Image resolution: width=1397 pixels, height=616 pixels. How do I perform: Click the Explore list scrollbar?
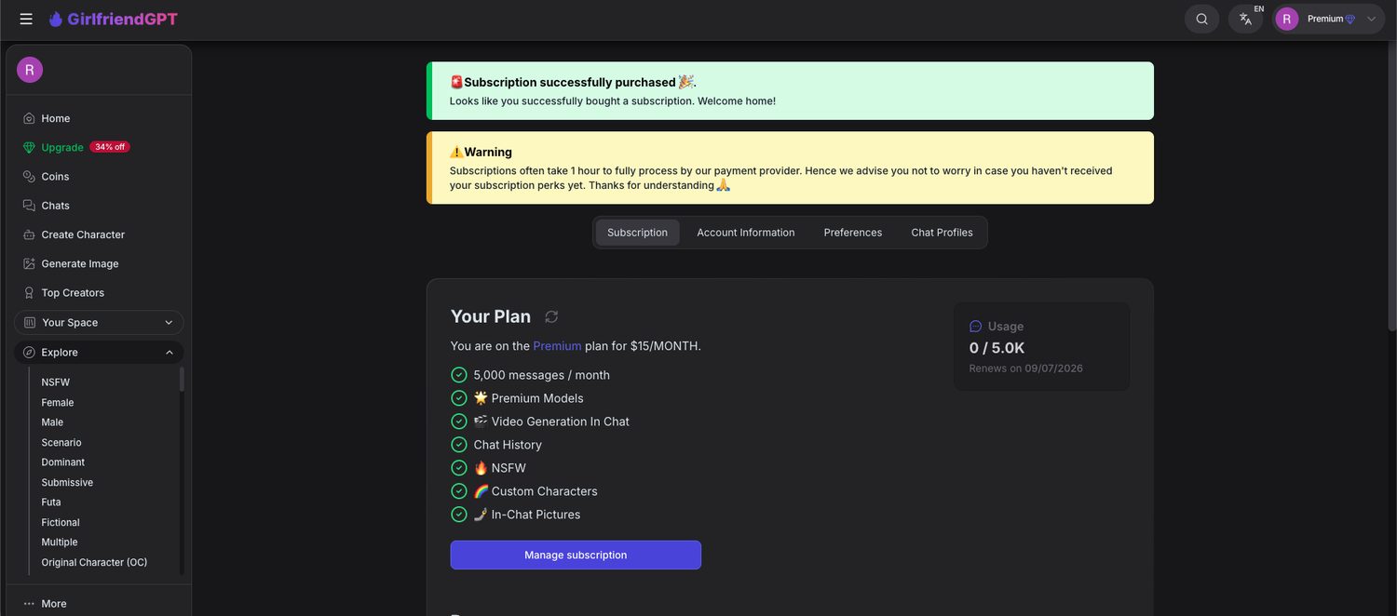point(182,380)
